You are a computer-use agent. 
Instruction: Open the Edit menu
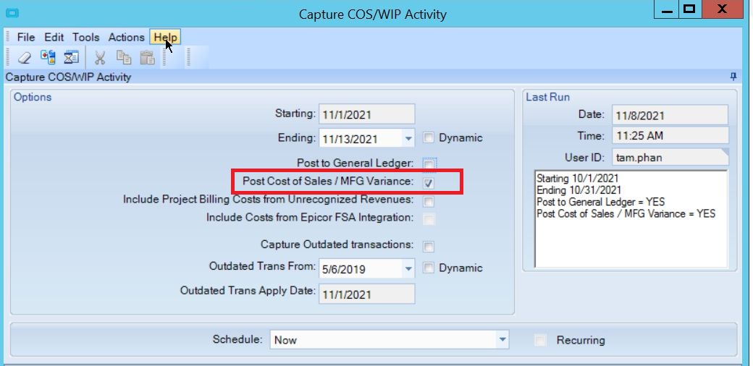tap(54, 37)
